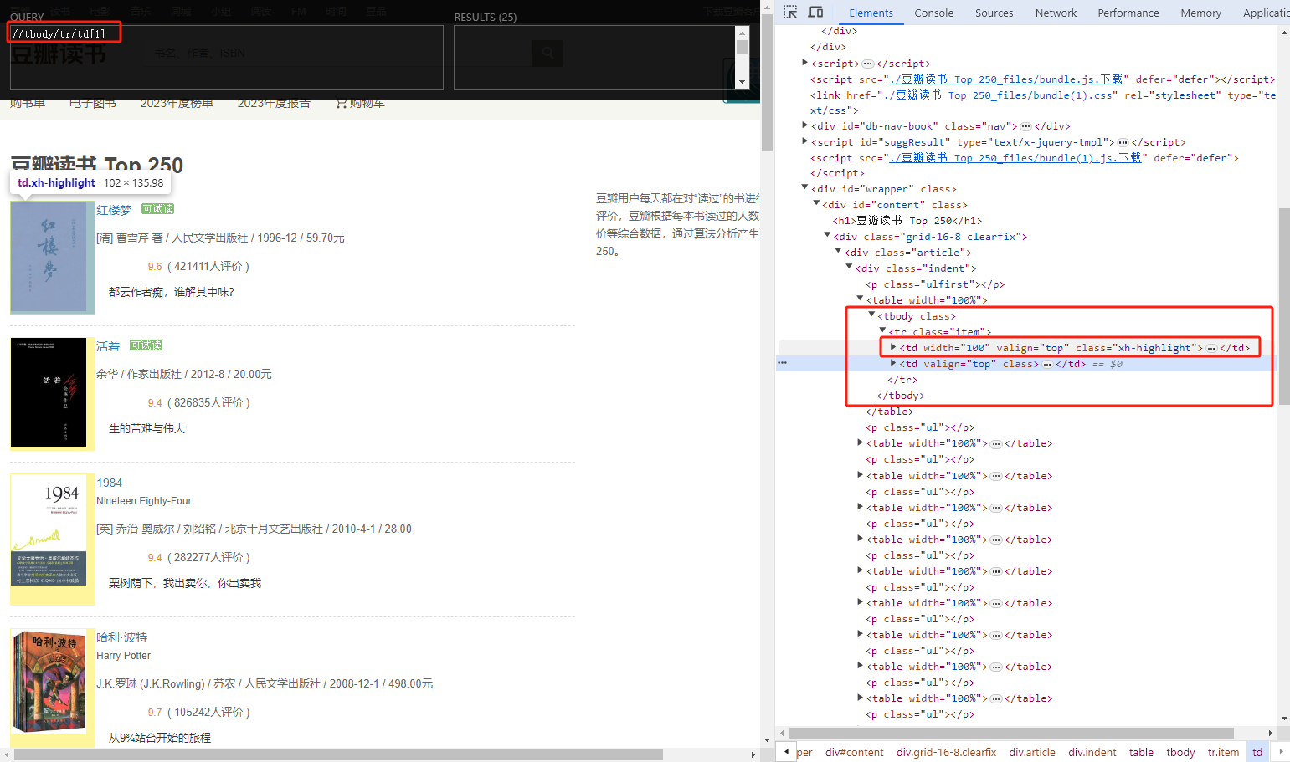Select div.article in the breadcrumb bar
Image resolution: width=1290 pixels, height=762 pixels.
(x=1032, y=752)
